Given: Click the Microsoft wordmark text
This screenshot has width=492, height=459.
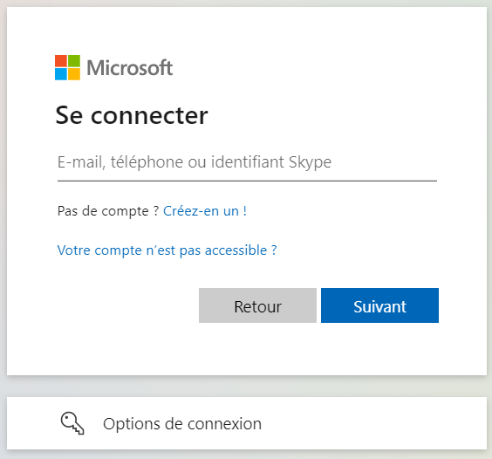Looking at the screenshot, I should (x=130, y=68).
